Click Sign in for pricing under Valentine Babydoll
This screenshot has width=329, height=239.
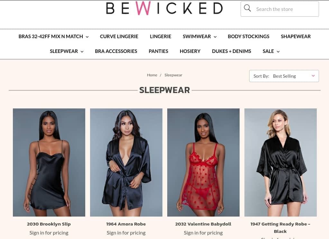click(x=203, y=233)
